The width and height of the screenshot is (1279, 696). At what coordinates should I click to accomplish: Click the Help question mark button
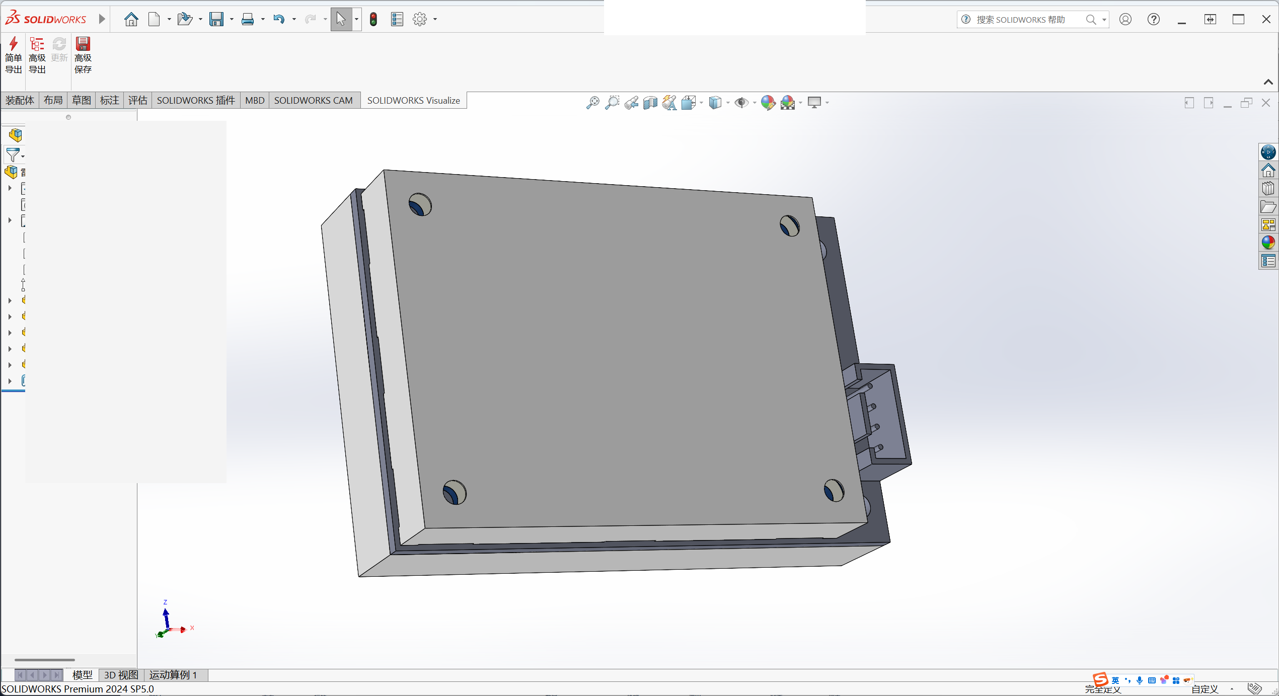pos(1154,19)
